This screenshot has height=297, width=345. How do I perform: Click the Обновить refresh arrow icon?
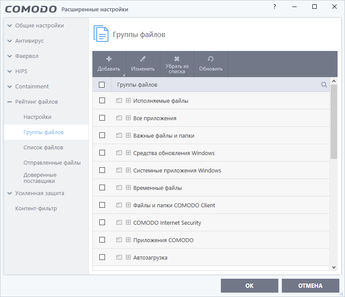[210, 59]
